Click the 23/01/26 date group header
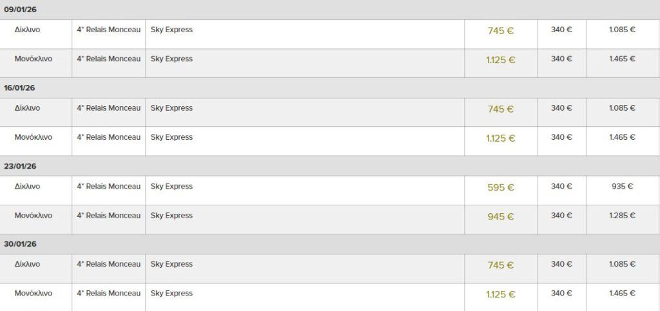This screenshot has width=660, height=311. point(21,166)
